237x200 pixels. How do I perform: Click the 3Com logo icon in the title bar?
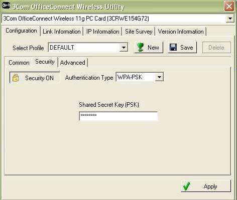(x=6, y=6)
